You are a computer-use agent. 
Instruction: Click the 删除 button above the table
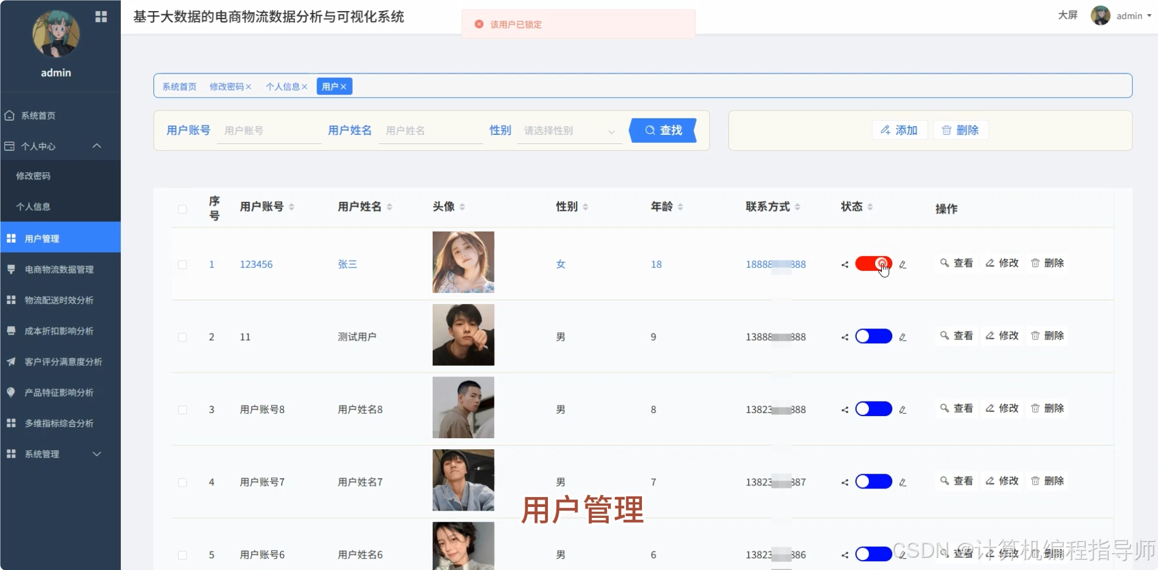tap(960, 130)
